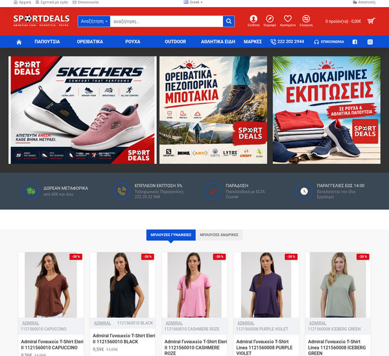Click the phone orders discount icon
Viewport: 389px width, 356px height.
[x=122, y=191]
